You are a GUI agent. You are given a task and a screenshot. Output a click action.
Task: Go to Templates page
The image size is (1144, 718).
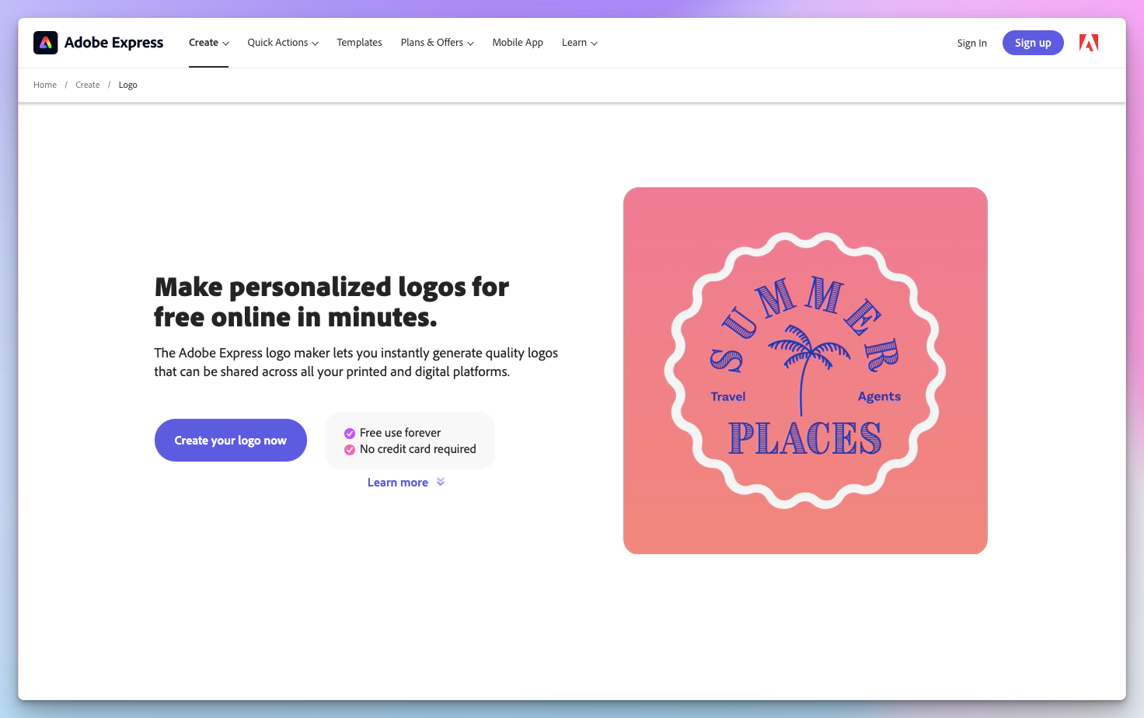(359, 43)
